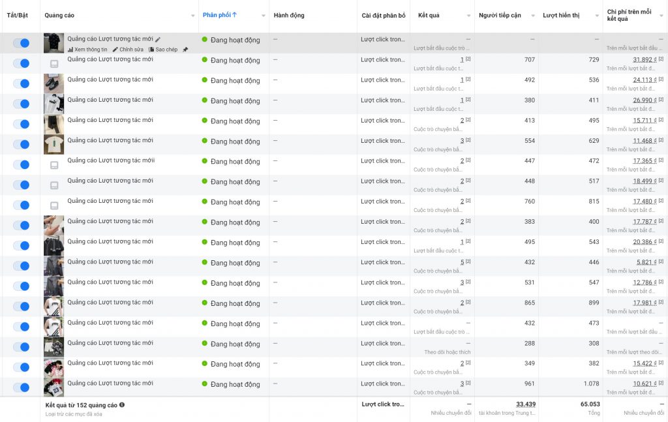This screenshot has height=422, width=668.
Task: Toggle the switch for the 492 reach ad
Action: [21, 83]
